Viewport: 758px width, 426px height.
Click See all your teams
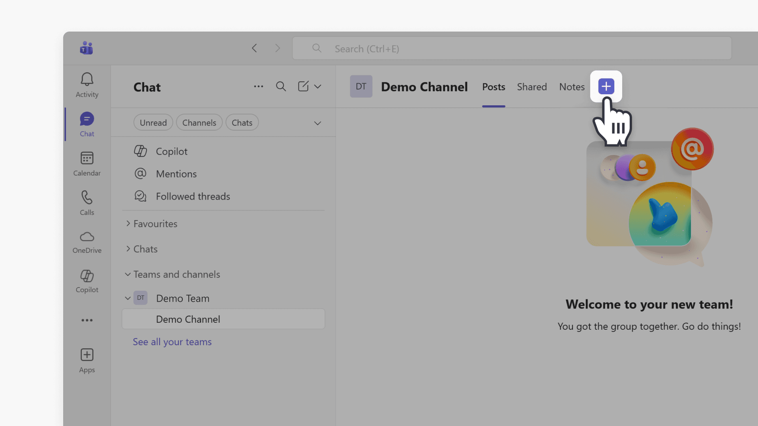(172, 342)
